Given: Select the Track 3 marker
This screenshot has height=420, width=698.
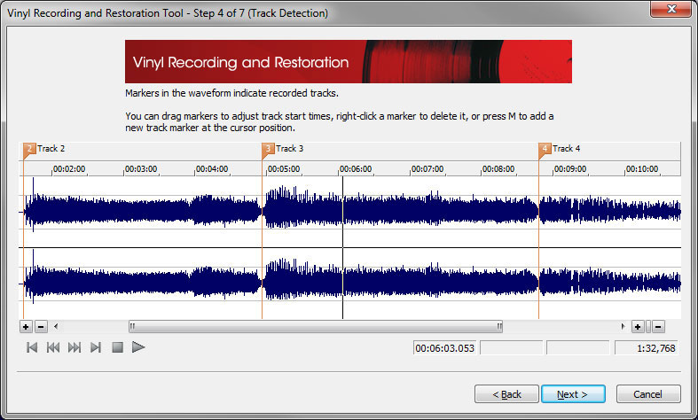Looking at the screenshot, I should point(268,149).
